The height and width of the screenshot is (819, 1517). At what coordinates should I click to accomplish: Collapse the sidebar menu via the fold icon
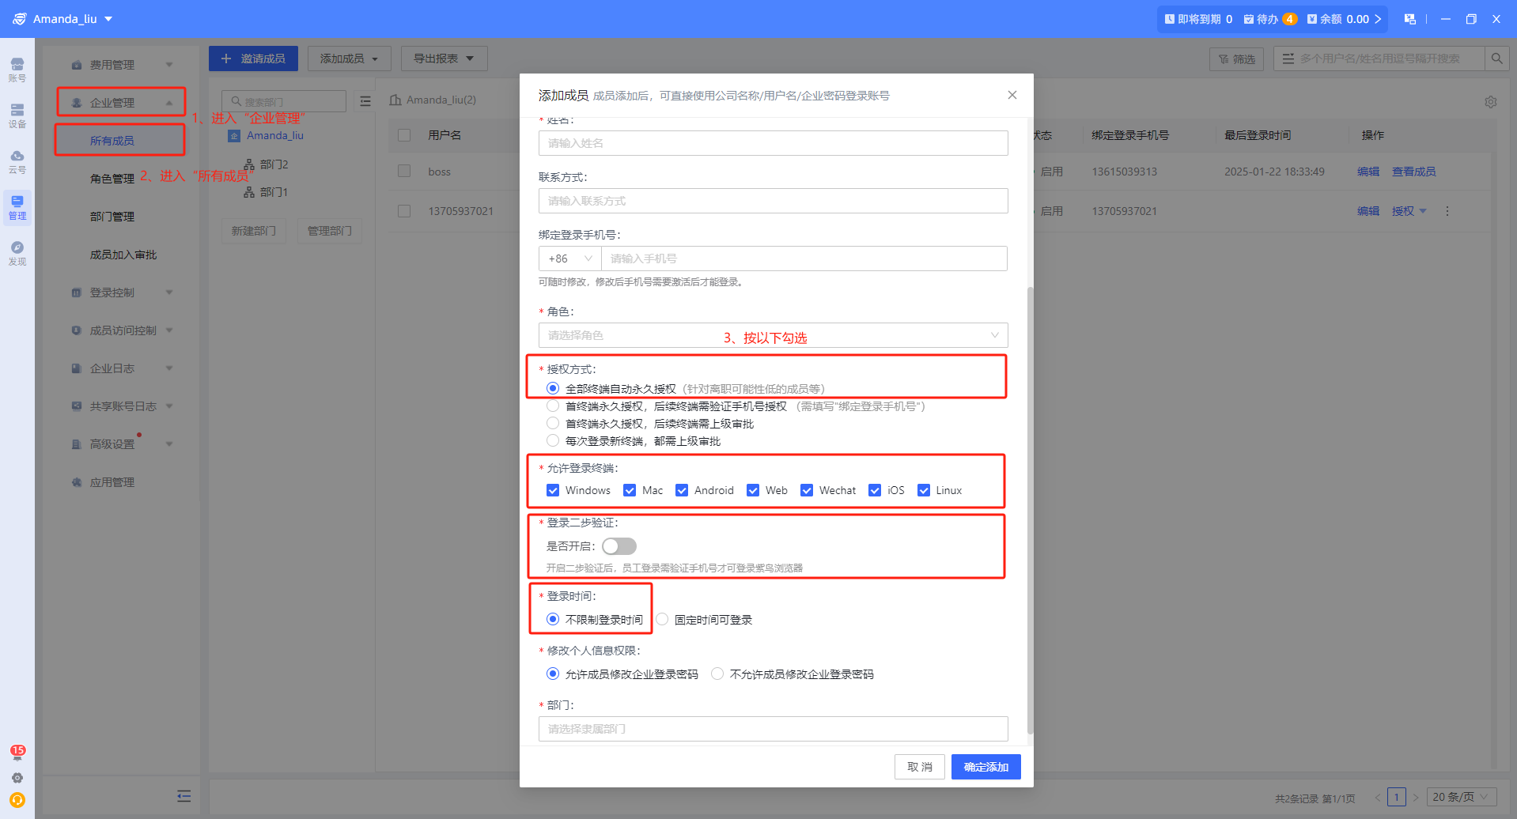[x=184, y=796]
